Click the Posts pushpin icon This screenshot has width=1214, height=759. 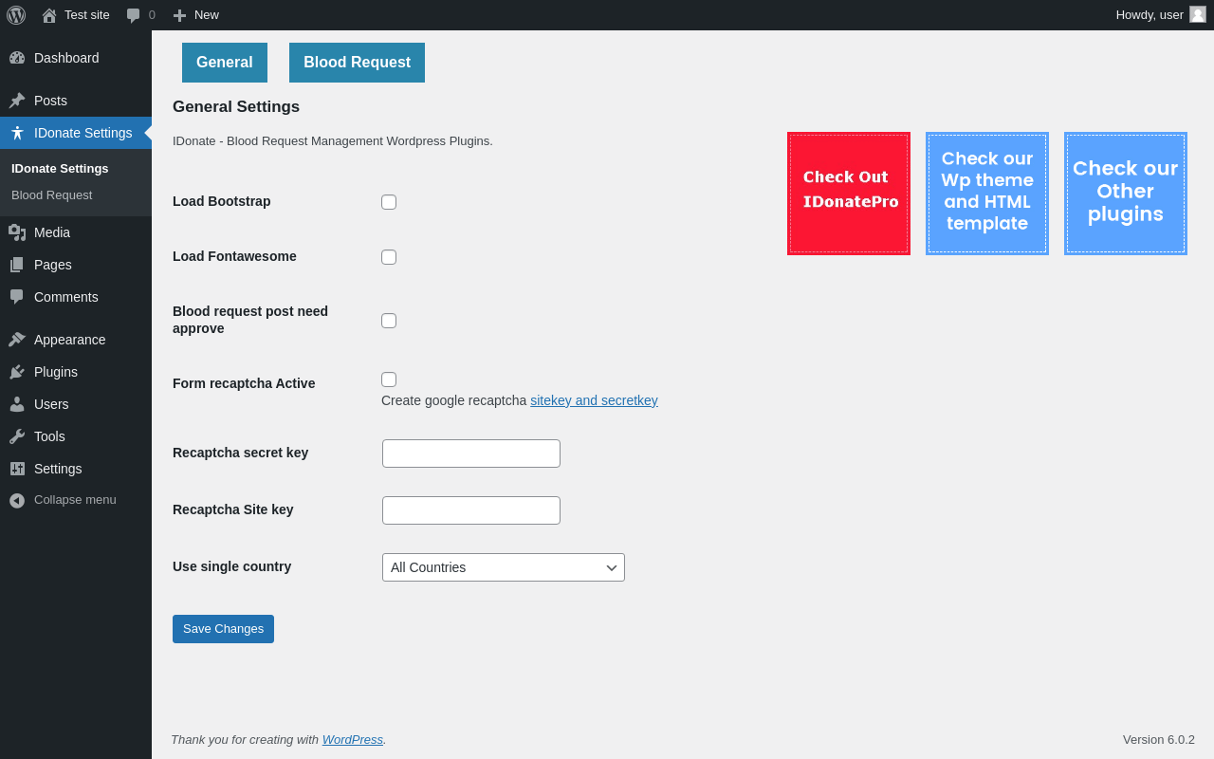pyautogui.click(x=17, y=101)
